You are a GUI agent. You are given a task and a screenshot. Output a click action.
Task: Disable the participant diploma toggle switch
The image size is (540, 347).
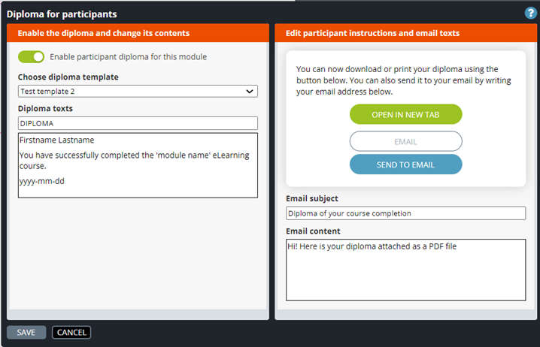point(31,57)
